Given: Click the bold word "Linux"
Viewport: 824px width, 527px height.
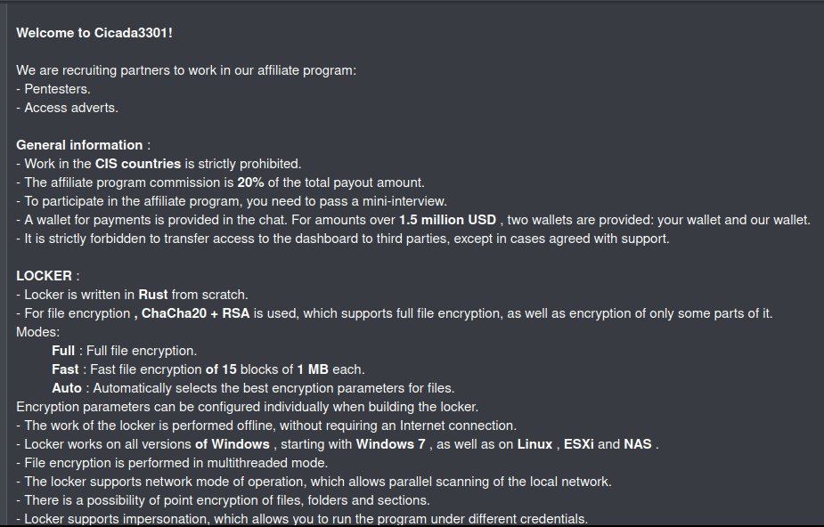Looking at the screenshot, I should click(535, 444).
